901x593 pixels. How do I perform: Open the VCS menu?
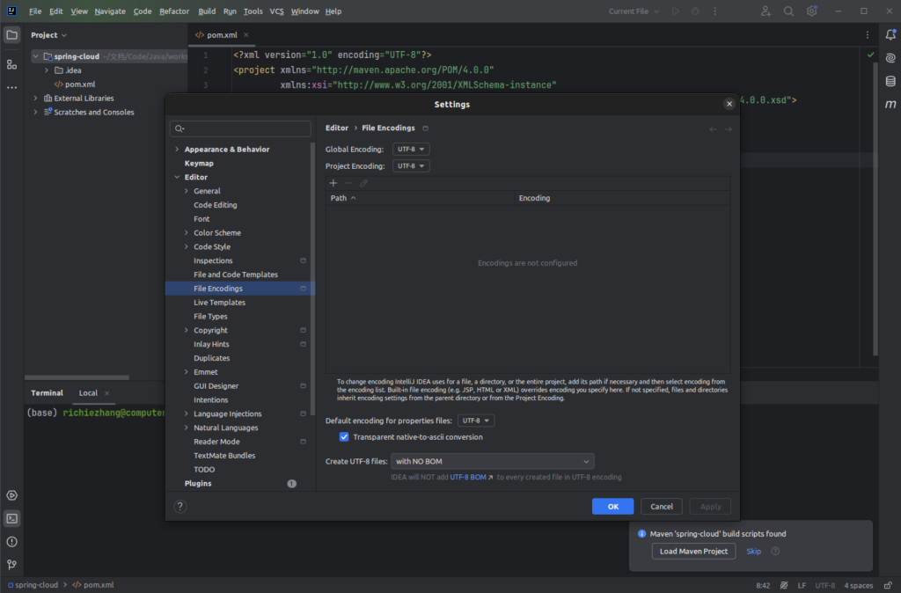click(276, 11)
